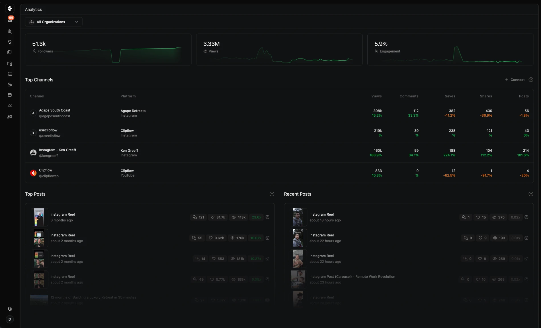Click the 5.77k likes badge

(218, 279)
